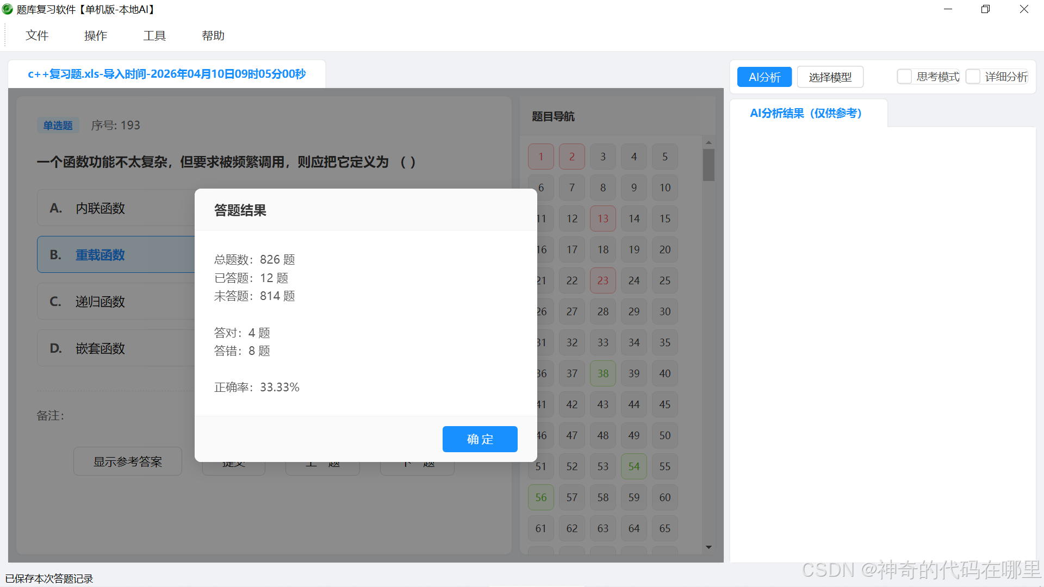This screenshot has width=1044, height=587.
Task: Click the 正确率：33.33% text
Action: click(257, 388)
